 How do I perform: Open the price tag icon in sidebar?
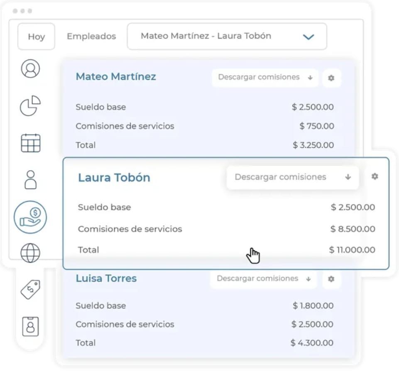pyautogui.click(x=31, y=289)
